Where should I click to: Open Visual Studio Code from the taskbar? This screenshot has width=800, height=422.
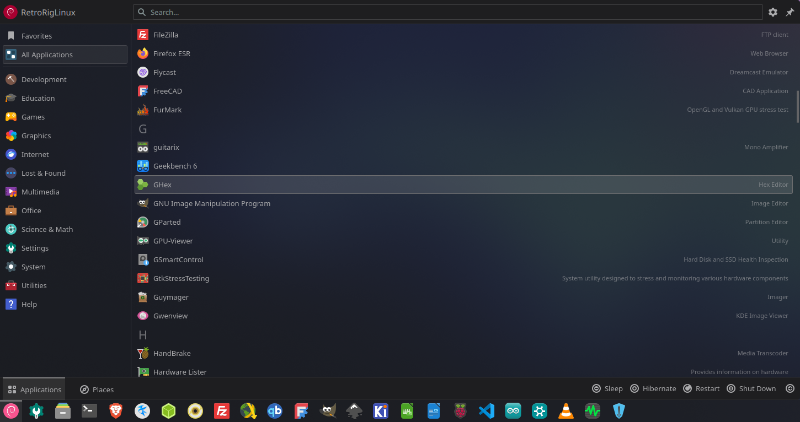(487, 411)
